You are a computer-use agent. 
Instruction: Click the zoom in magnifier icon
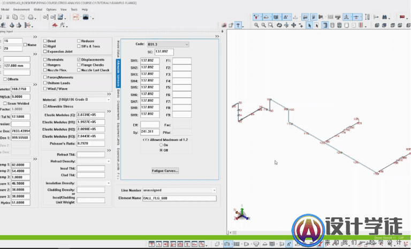pyautogui.click(x=257, y=25)
